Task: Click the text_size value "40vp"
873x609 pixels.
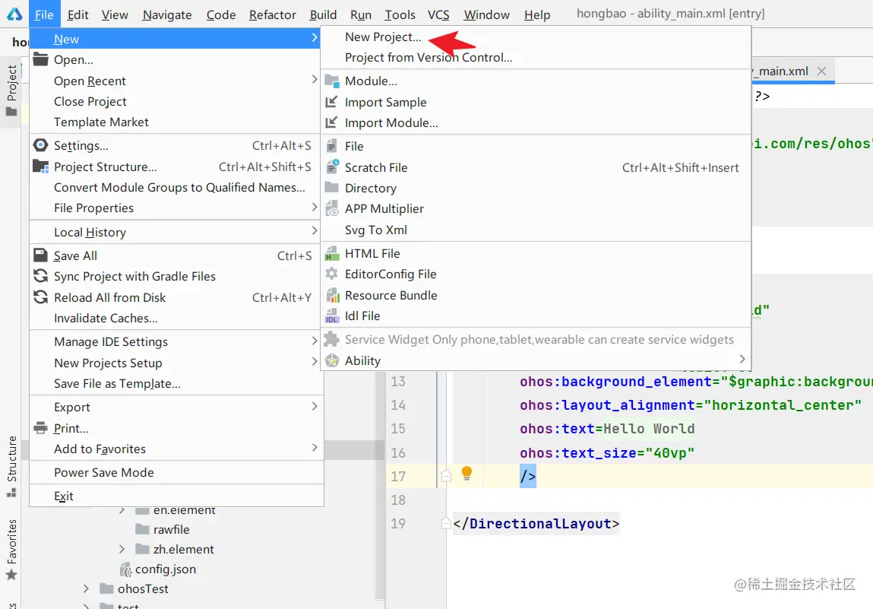Action: pyautogui.click(x=670, y=452)
